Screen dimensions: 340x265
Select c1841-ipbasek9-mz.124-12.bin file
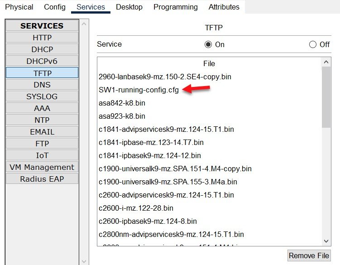coord(149,155)
